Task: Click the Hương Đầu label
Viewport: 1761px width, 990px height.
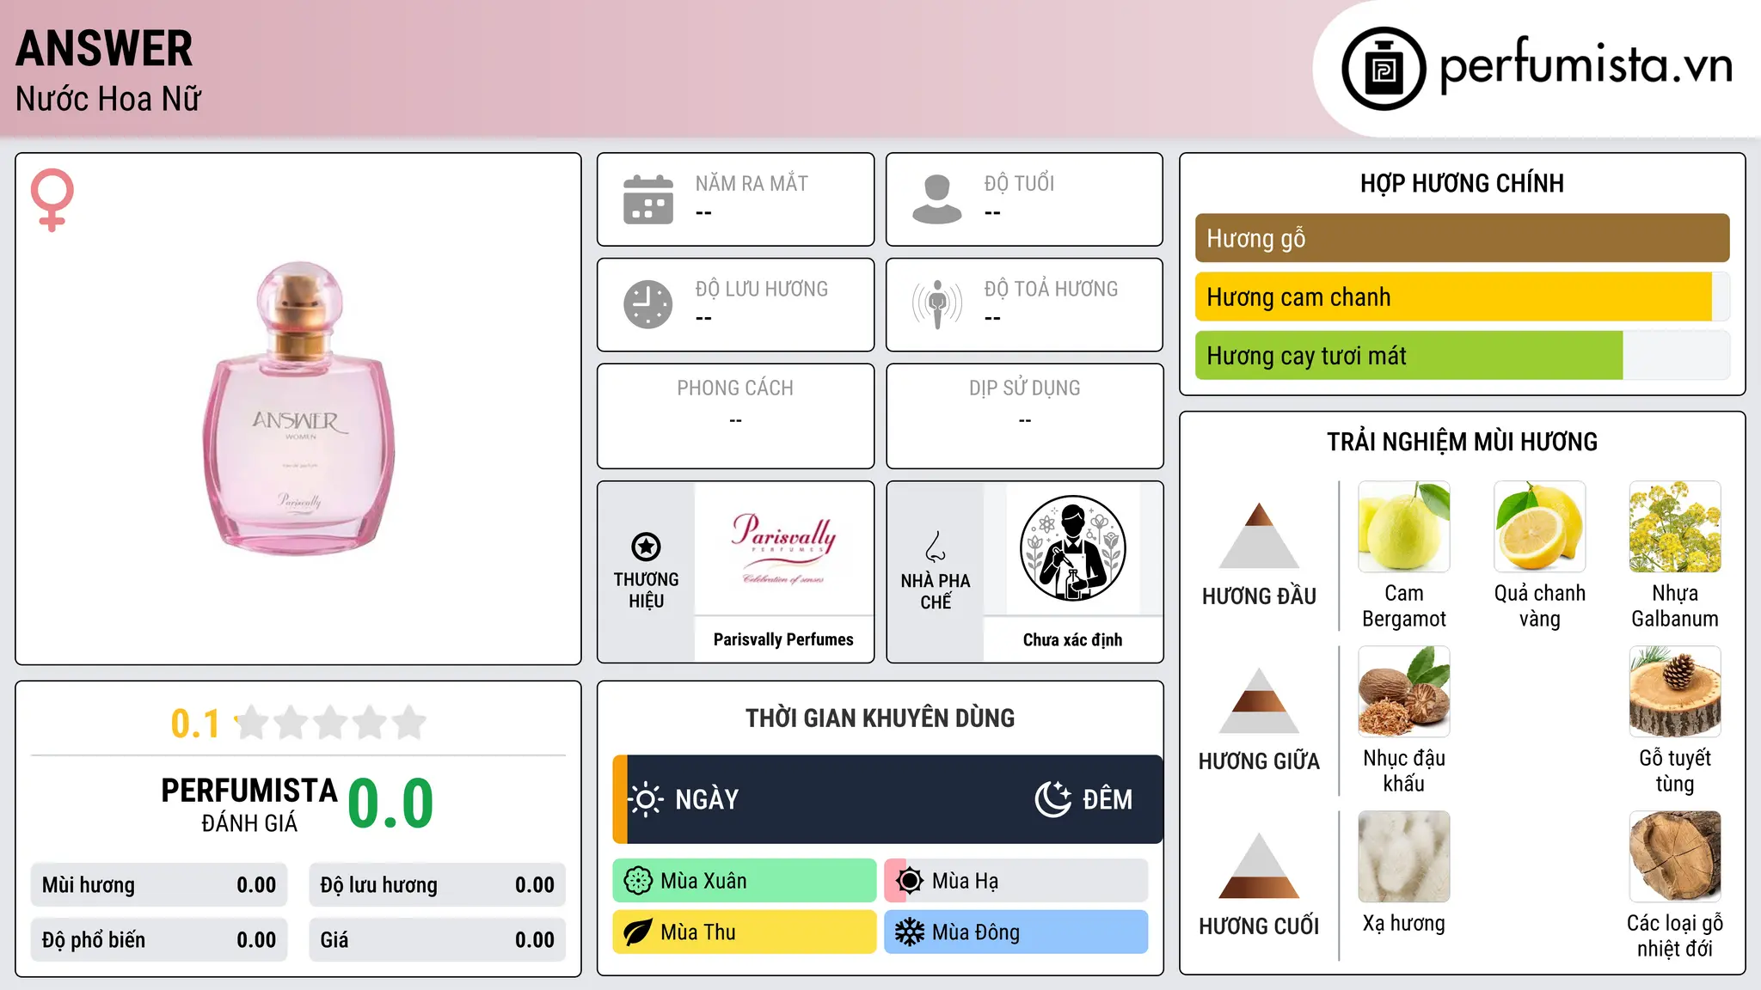Action: 1259,596
